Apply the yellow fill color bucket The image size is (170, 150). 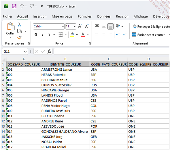72,34
